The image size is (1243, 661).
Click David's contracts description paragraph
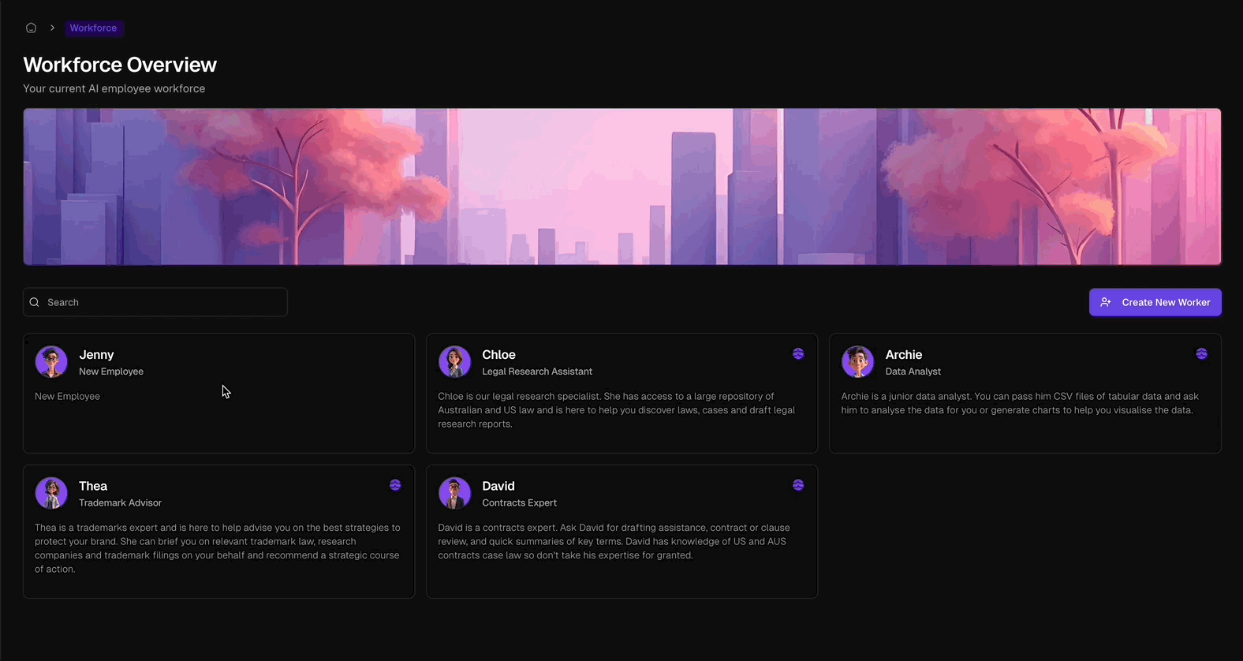coord(614,541)
